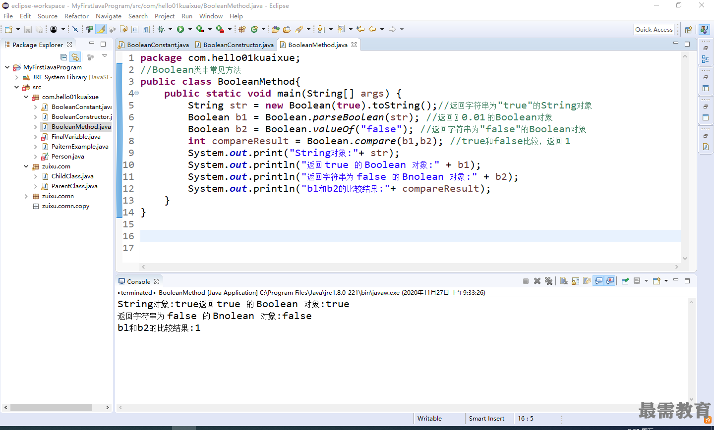Viewport: 714px width, 430px height.
Task: Open Package Explorer View Menu triangle
Action: tap(105, 56)
